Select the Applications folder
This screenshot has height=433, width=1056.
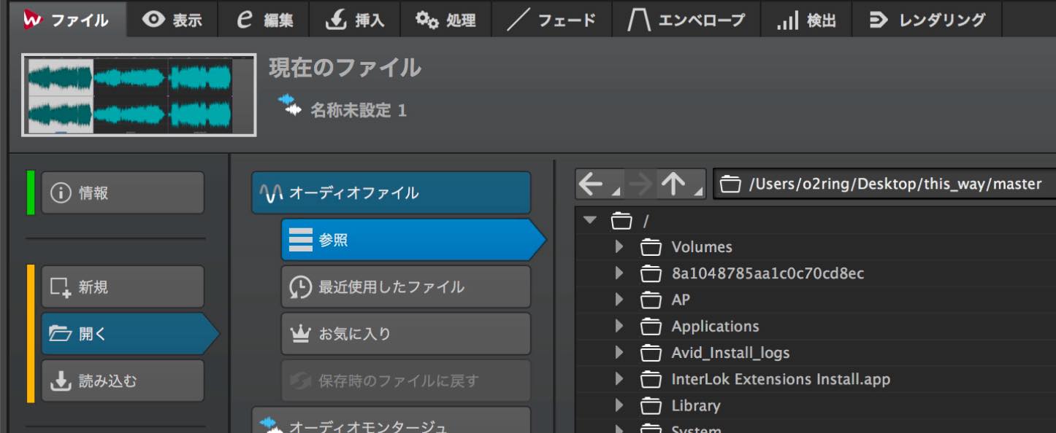pos(815,326)
